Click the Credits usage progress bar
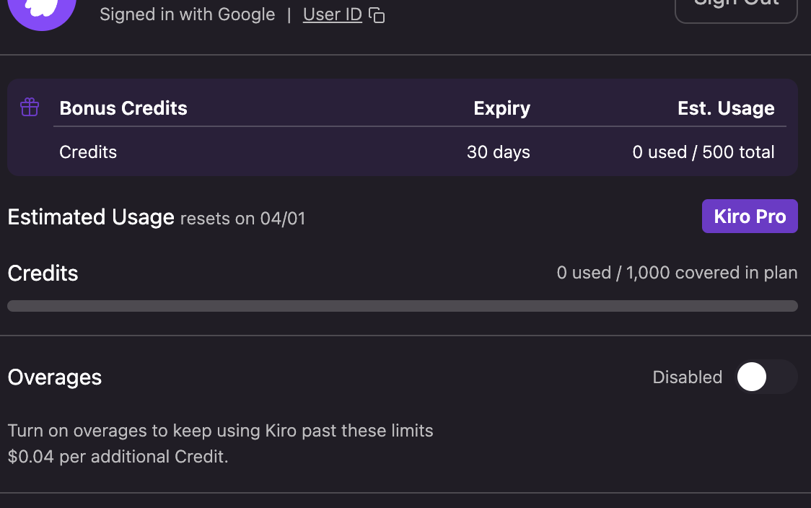Image resolution: width=811 pixels, height=508 pixels. [403, 306]
